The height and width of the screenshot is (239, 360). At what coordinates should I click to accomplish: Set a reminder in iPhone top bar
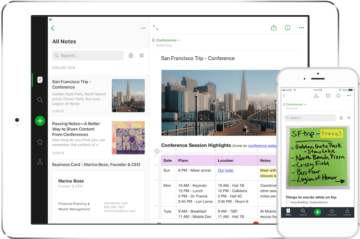pyautogui.click(x=328, y=96)
